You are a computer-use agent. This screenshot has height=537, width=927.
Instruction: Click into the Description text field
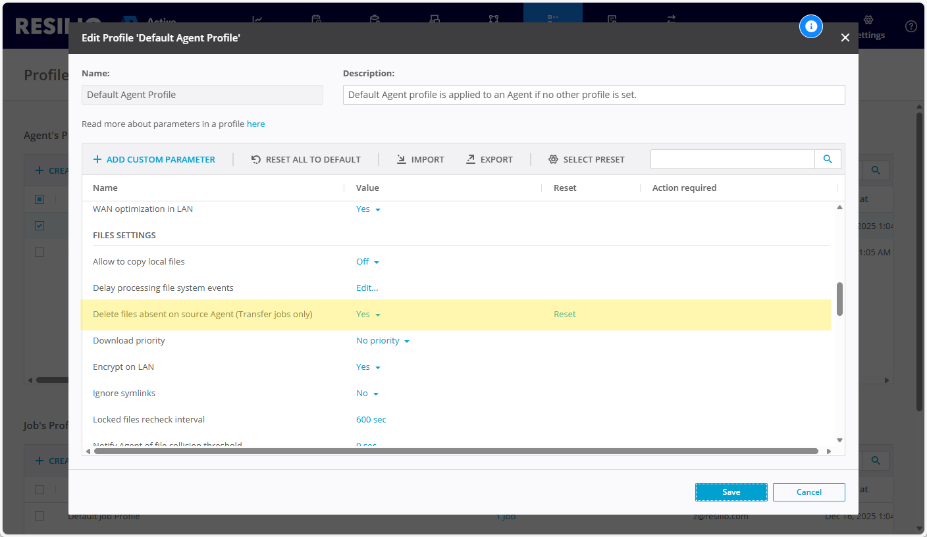point(593,95)
